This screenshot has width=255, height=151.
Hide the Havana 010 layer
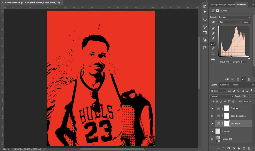pyautogui.click(x=212, y=139)
